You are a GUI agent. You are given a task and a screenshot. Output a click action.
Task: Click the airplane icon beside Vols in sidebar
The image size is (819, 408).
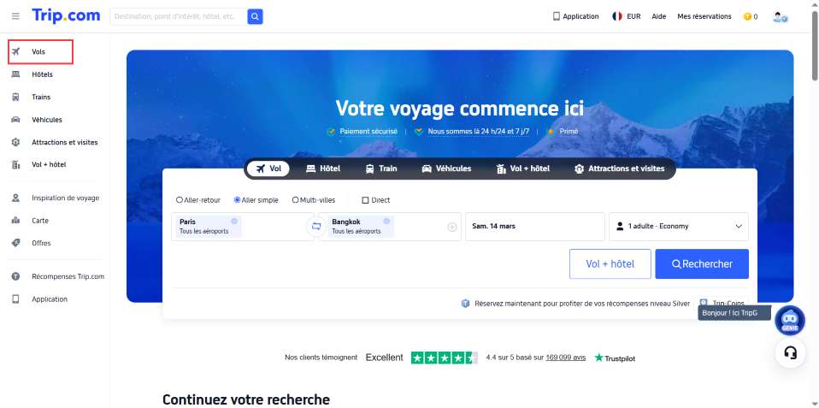tap(15, 51)
